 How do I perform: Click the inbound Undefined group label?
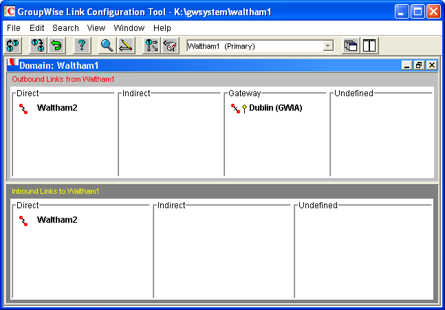(318, 206)
